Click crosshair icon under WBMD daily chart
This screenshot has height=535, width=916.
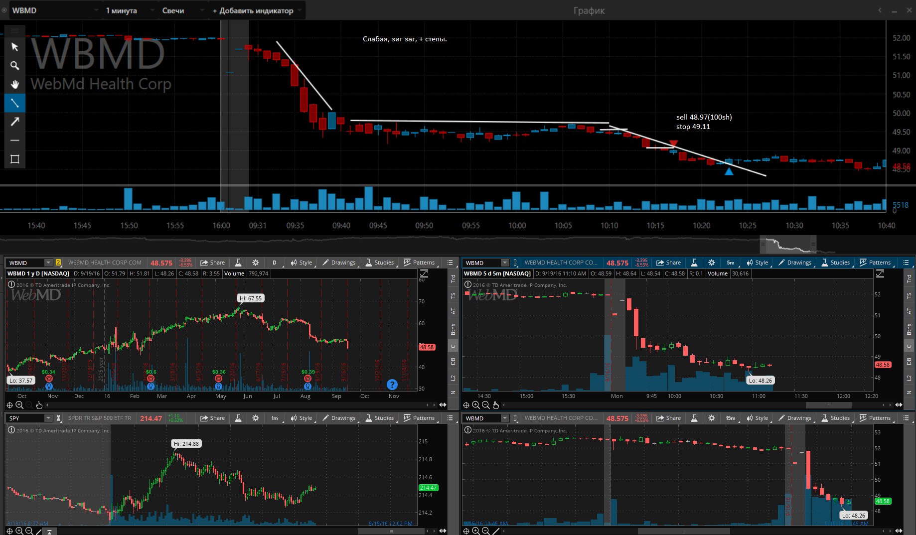tap(9, 405)
